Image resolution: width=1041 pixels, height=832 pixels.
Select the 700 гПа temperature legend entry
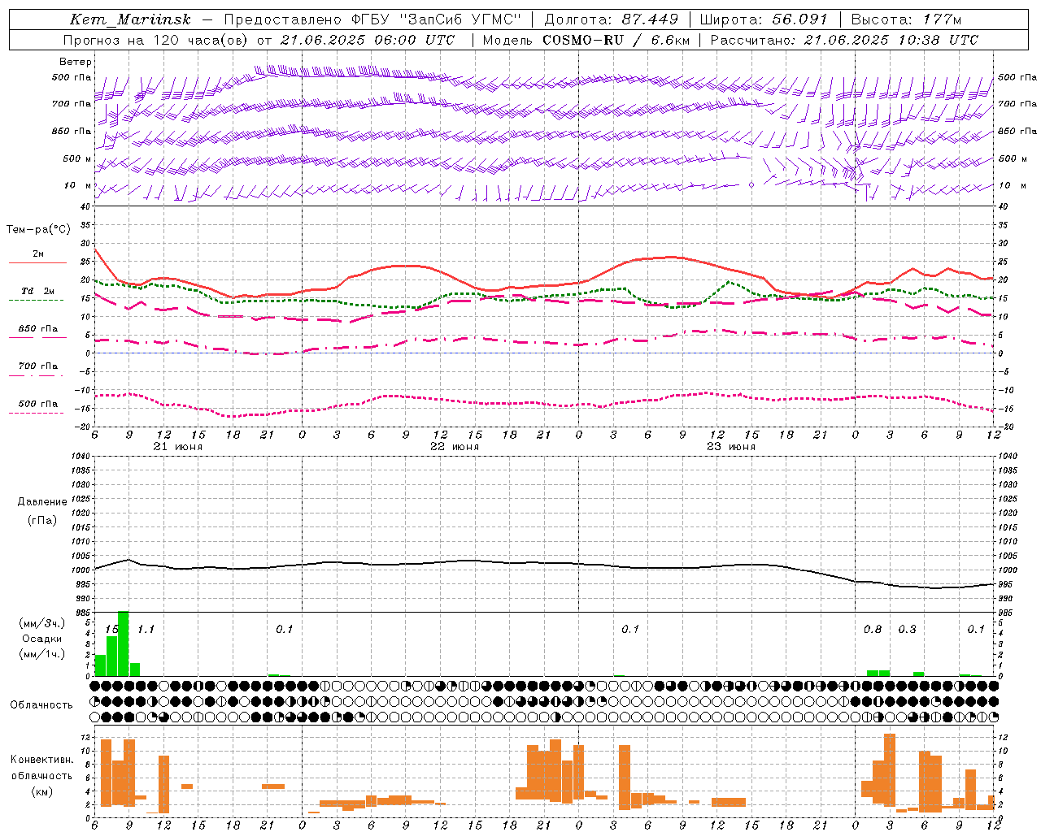tap(38, 366)
